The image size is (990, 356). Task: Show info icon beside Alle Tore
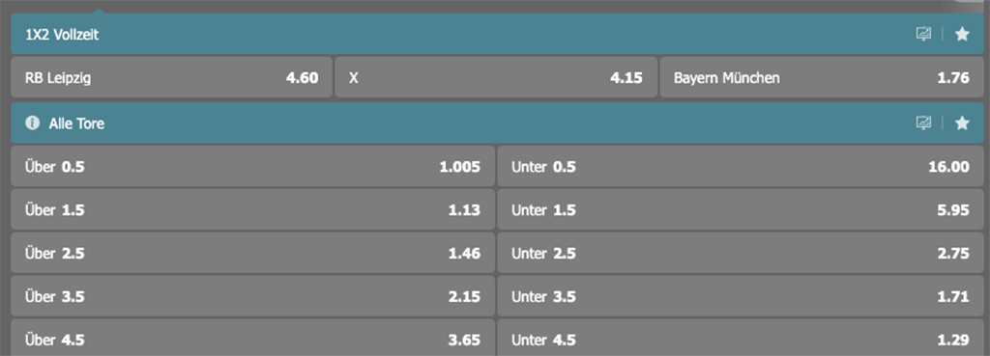point(32,123)
